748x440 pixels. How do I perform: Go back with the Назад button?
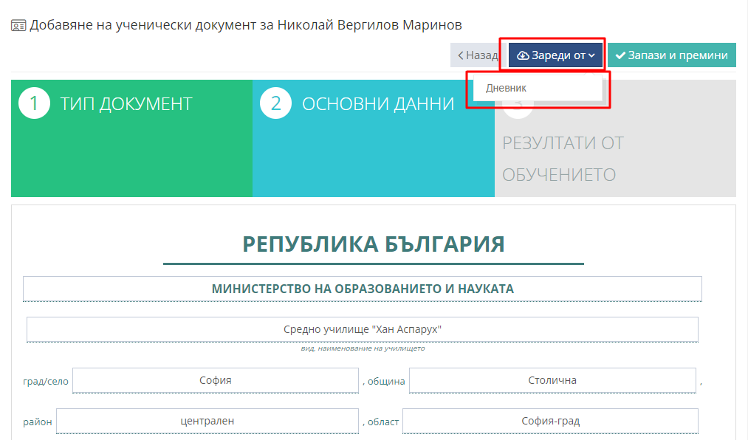[x=478, y=55]
